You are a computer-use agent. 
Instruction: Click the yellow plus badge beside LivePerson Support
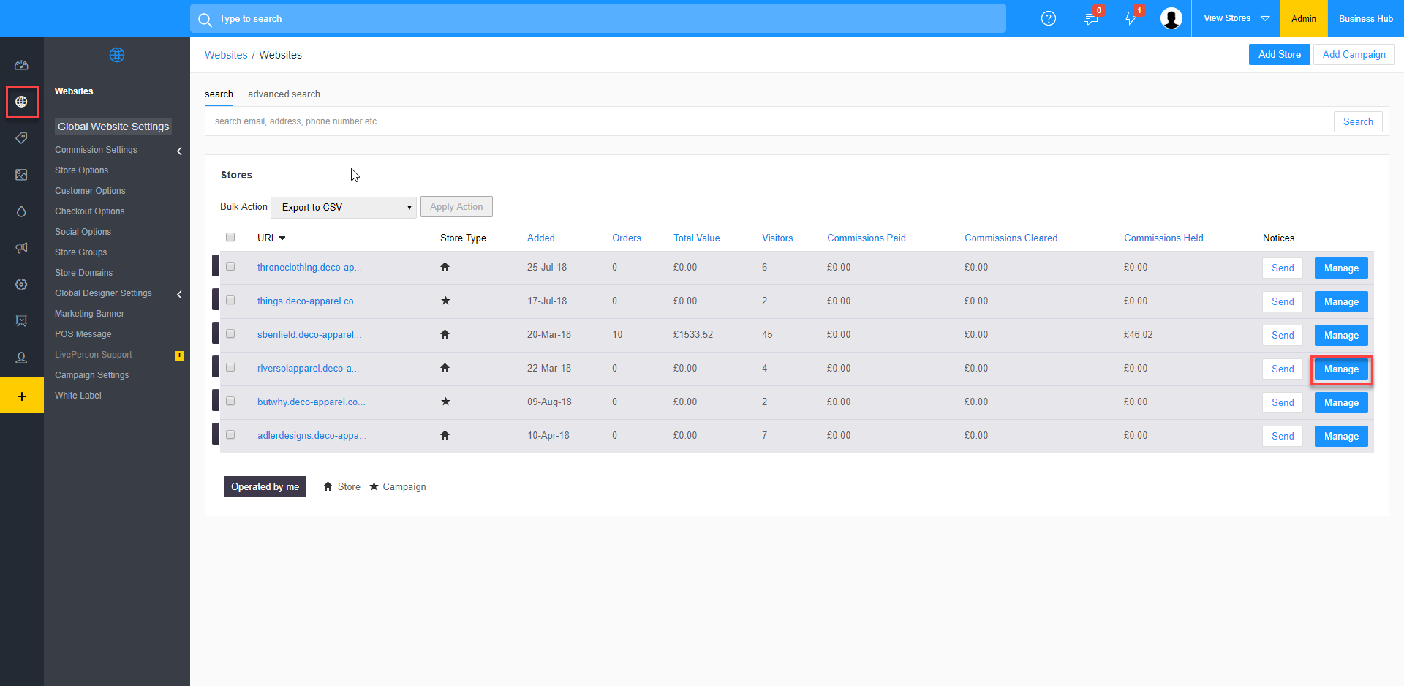179,355
